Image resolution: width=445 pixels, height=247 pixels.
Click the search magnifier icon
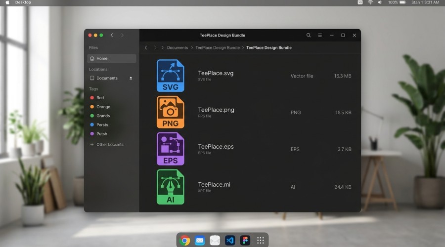point(309,35)
